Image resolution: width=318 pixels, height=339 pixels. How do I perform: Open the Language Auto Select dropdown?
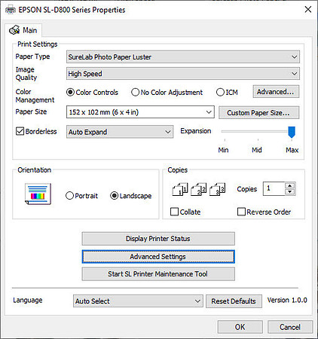[x=138, y=301]
